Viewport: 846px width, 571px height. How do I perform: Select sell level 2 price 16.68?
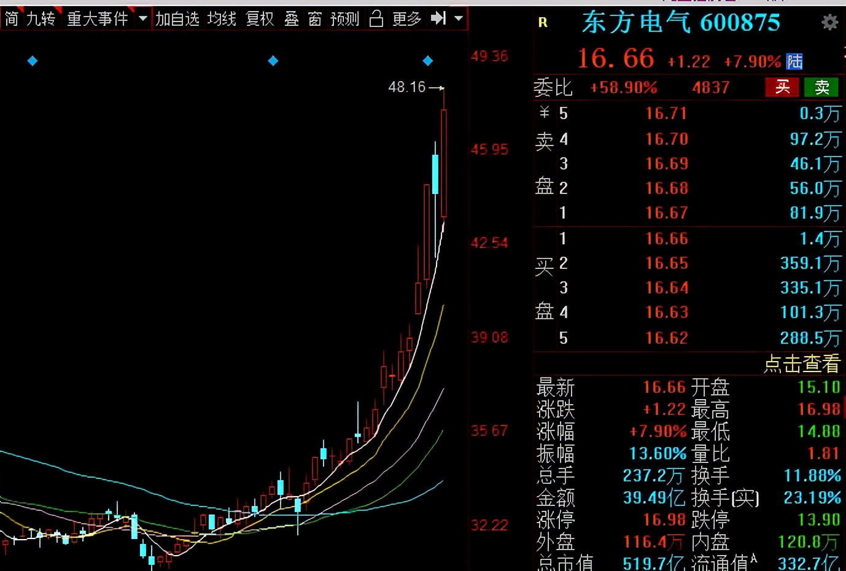tap(667, 188)
